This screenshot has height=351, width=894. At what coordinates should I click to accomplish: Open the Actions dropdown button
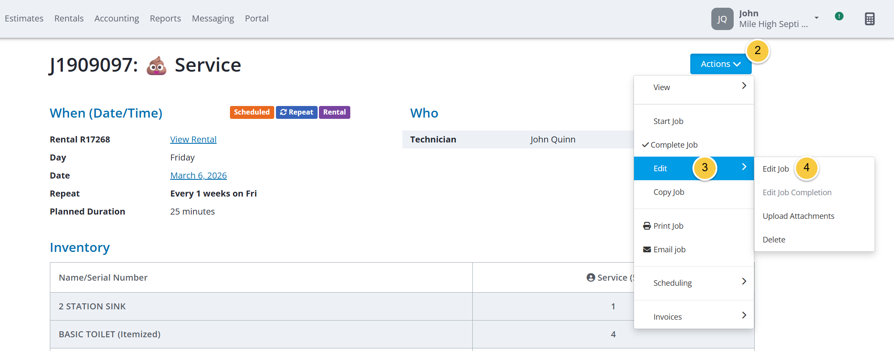[721, 64]
